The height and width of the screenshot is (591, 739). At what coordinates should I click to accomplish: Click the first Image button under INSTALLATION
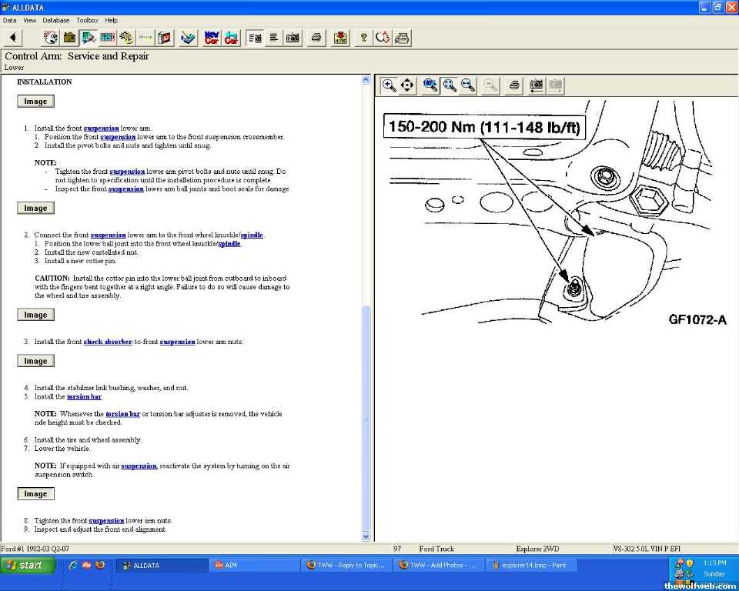click(x=35, y=102)
